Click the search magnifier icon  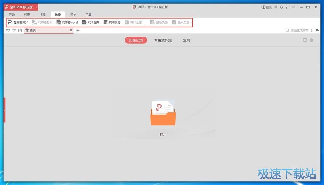pyautogui.click(x=287, y=30)
